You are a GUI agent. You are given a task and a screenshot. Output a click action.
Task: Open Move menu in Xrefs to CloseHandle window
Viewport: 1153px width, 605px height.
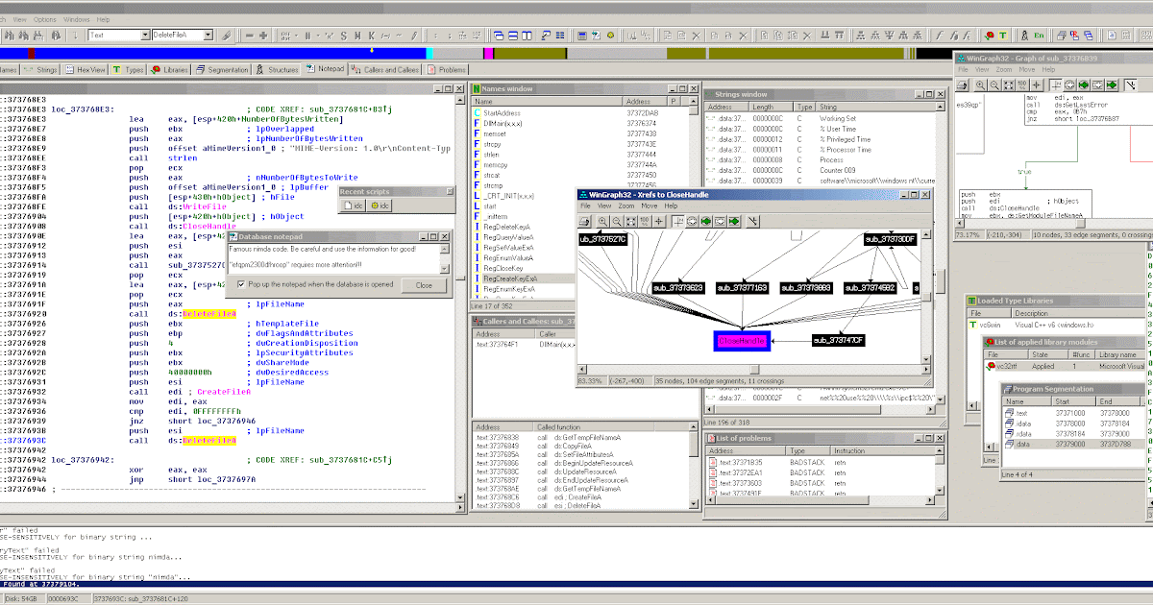pyautogui.click(x=650, y=206)
